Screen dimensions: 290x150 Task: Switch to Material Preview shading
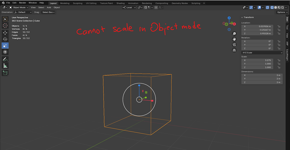[279, 8]
